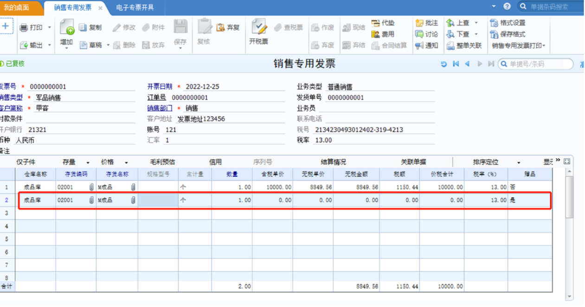Open the 毛利预估 grid tab
The image size is (585, 307).
pos(162,162)
